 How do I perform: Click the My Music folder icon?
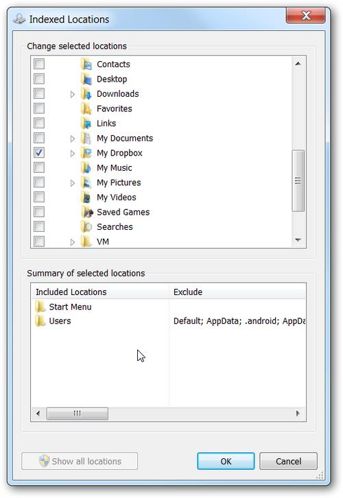[x=86, y=167]
